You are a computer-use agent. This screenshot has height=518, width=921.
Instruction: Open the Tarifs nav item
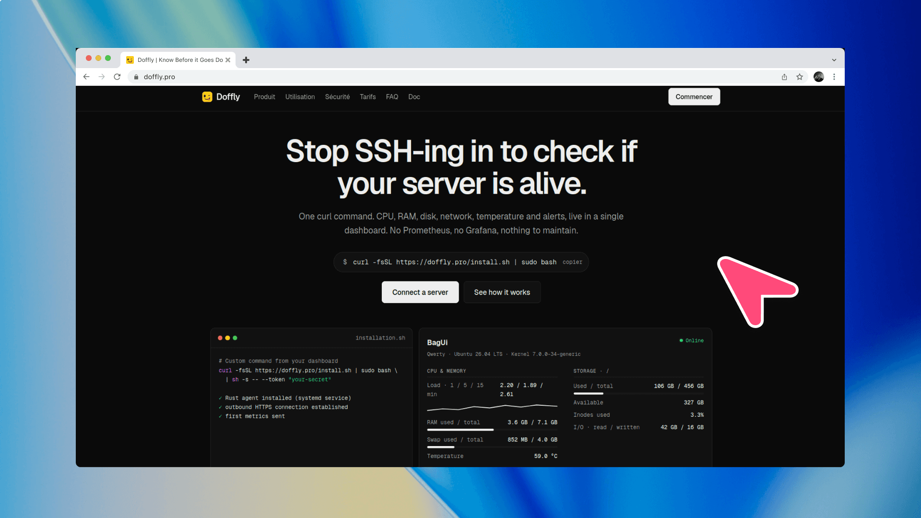pos(368,97)
